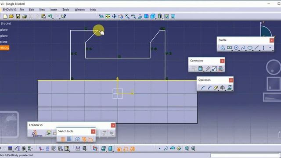281x158 pixels.
Task: Open the Edit menu
Action: 32,10
